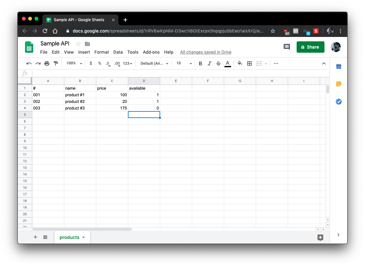Select column D header
The image size is (365, 267).
[x=144, y=81]
